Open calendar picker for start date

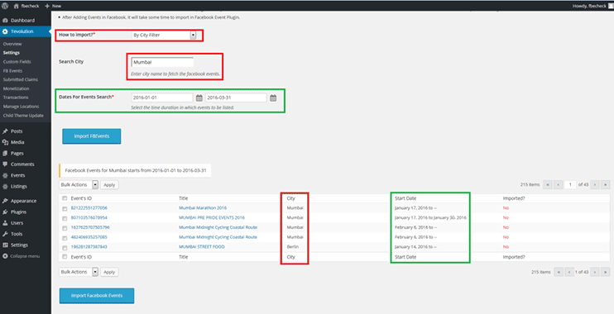pyautogui.click(x=199, y=98)
